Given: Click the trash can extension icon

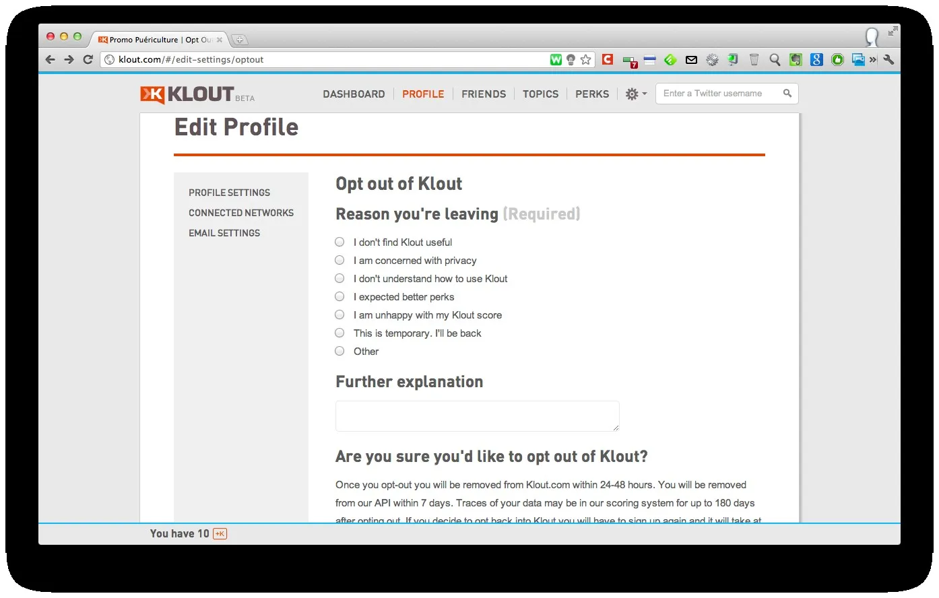Looking at the screenshot, I should click(x=754, y=60).
